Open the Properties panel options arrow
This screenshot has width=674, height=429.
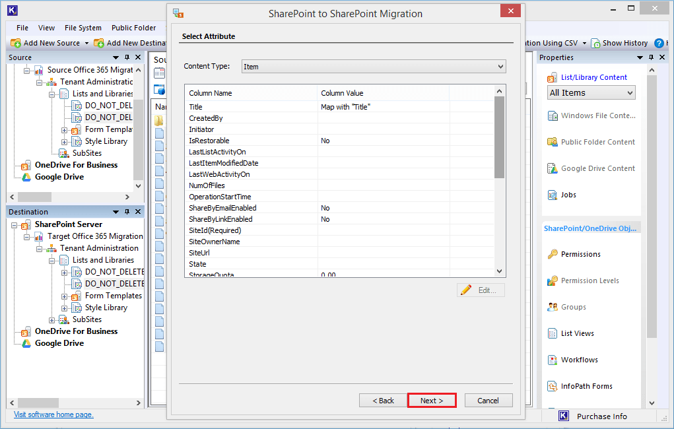tap(640, 57)
